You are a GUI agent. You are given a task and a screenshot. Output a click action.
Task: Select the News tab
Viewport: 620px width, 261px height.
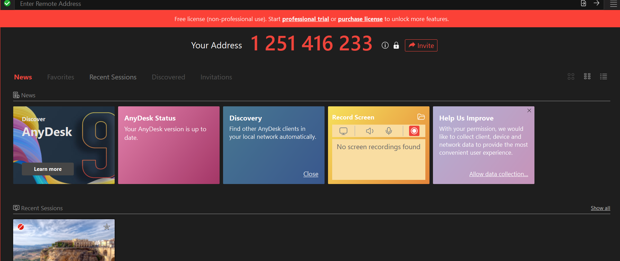coord(23,77)
